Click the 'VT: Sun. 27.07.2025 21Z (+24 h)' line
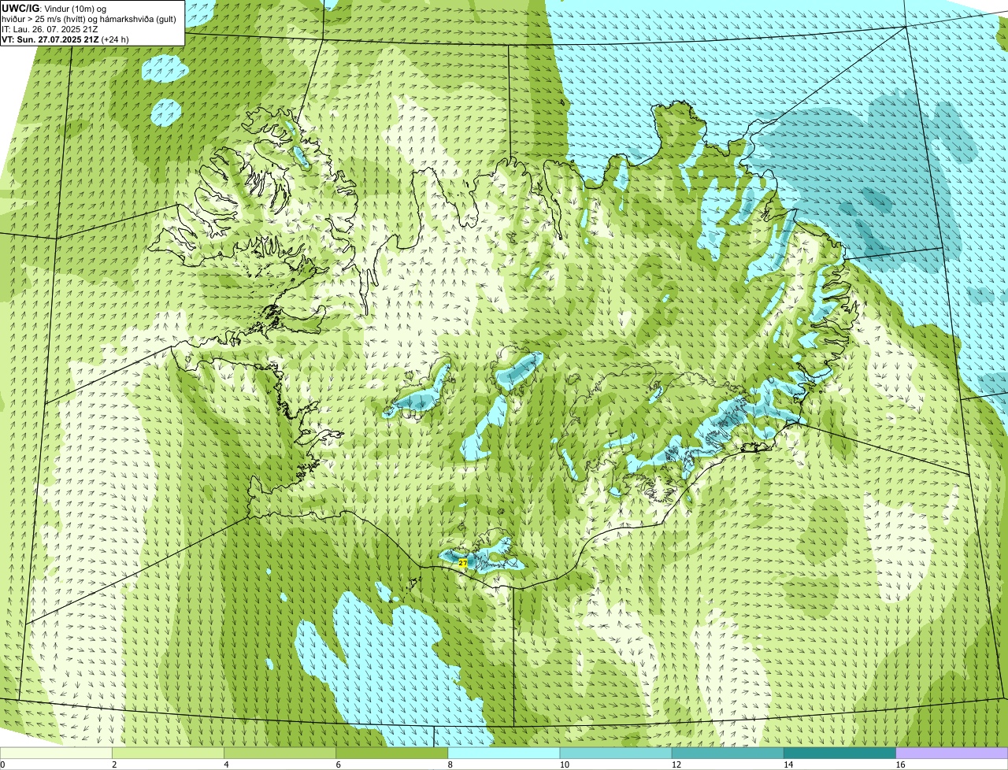The height and width of the screenshot is (770, 1008). click(65, 39)
